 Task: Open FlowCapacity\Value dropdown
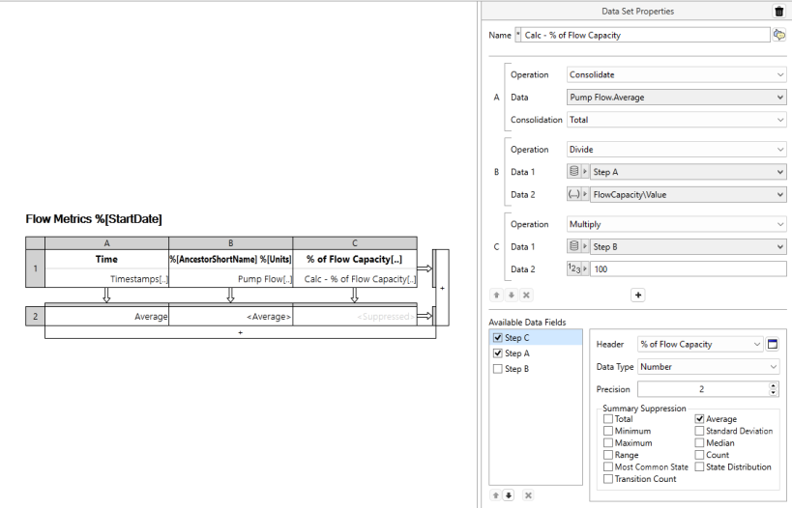(x=688, y=194)
